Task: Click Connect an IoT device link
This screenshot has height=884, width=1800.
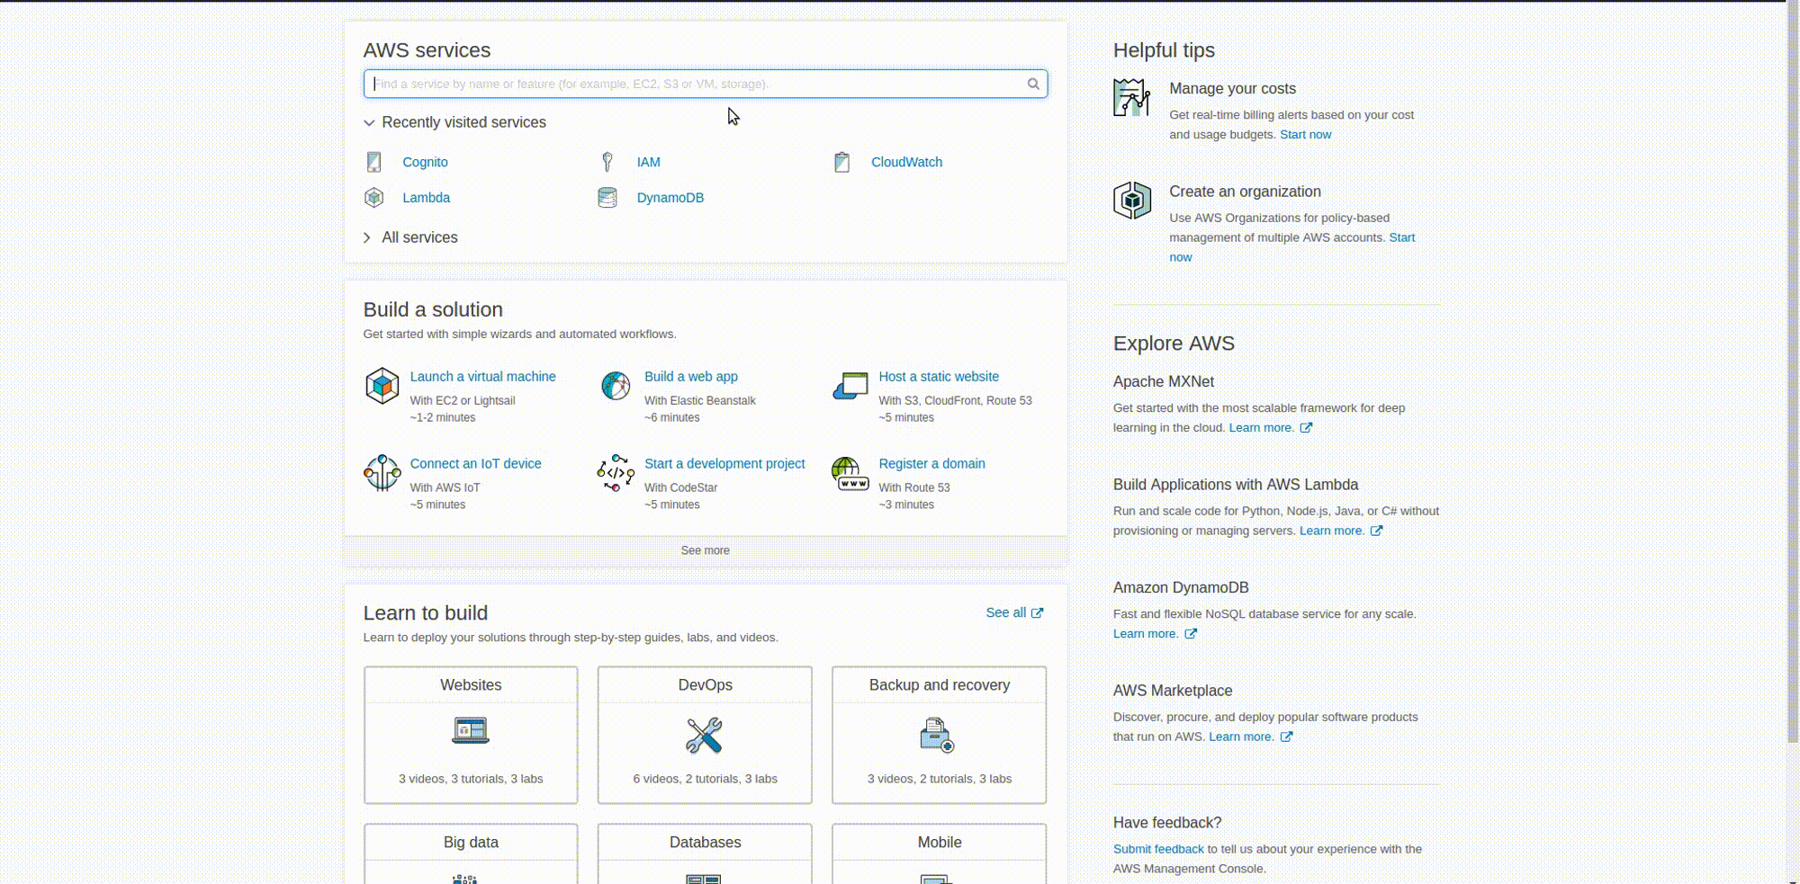Action: click(475, 464)
